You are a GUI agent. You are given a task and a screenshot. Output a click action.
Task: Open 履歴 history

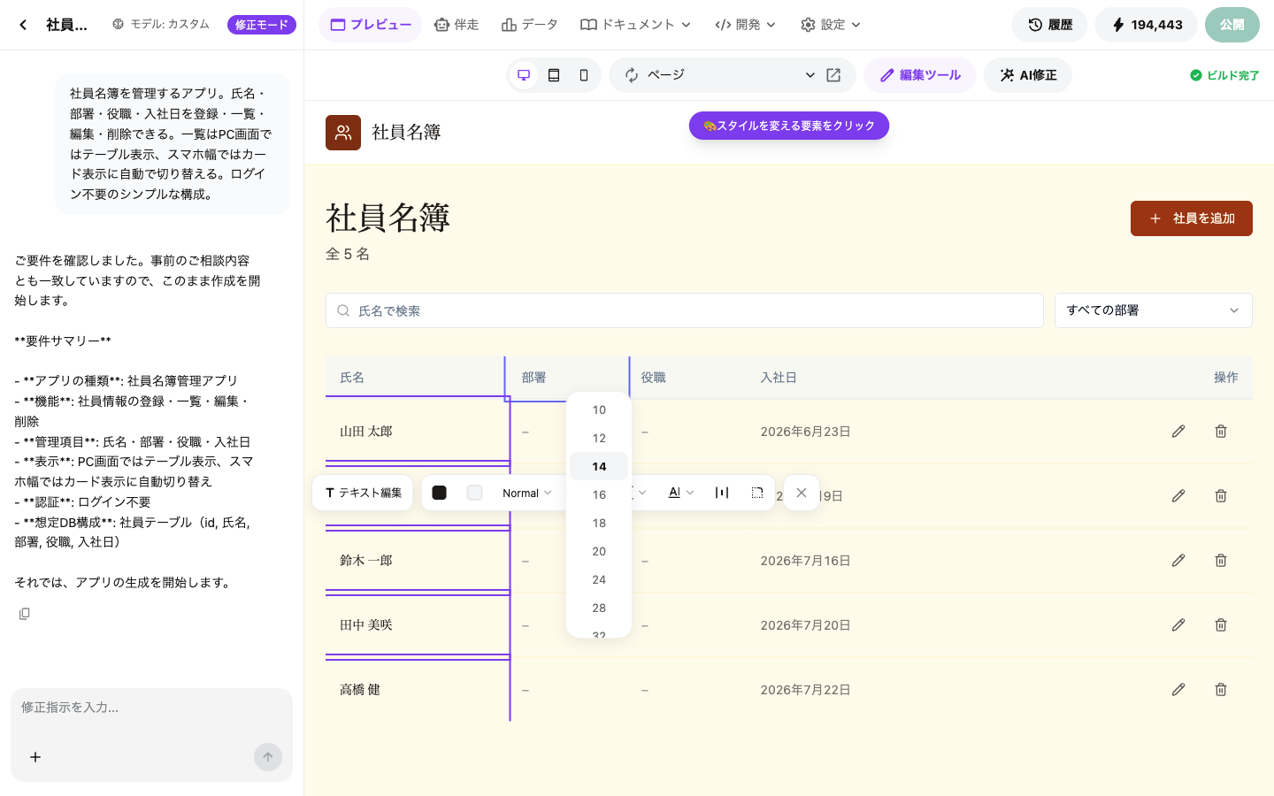click(1050, 25)
